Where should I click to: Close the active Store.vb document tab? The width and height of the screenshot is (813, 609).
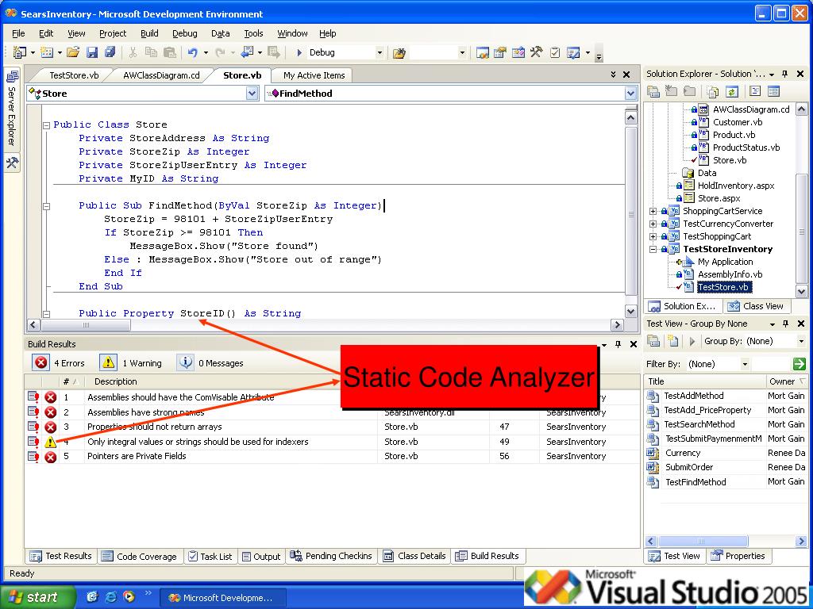(626, 75)
